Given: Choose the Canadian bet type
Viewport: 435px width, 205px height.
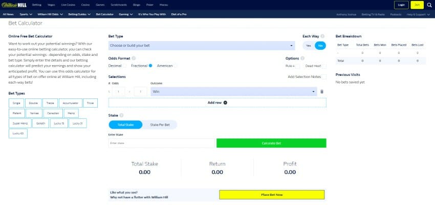Looking at the screenshot, I should (53, 113).
